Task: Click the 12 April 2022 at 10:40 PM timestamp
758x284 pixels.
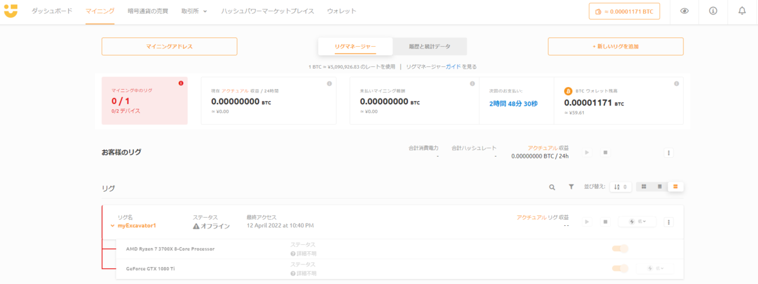Action: tap(280, 225)
